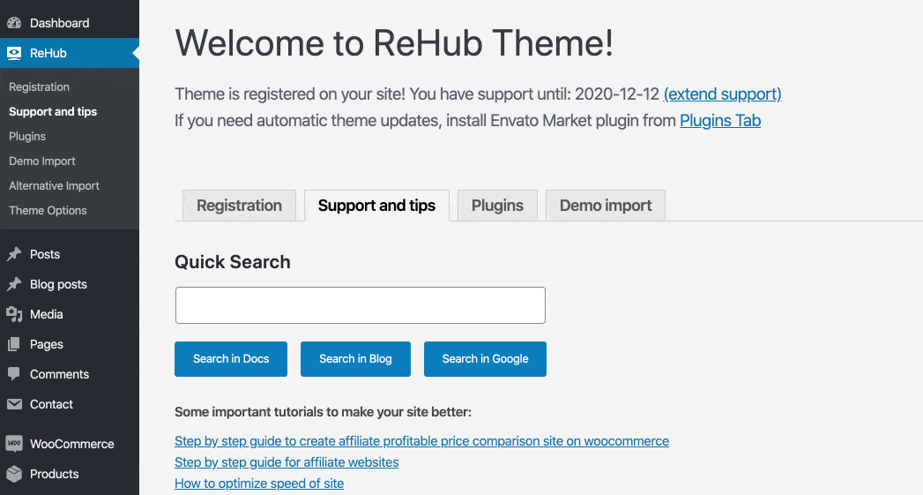Click the Products box icon

(14, 474)
